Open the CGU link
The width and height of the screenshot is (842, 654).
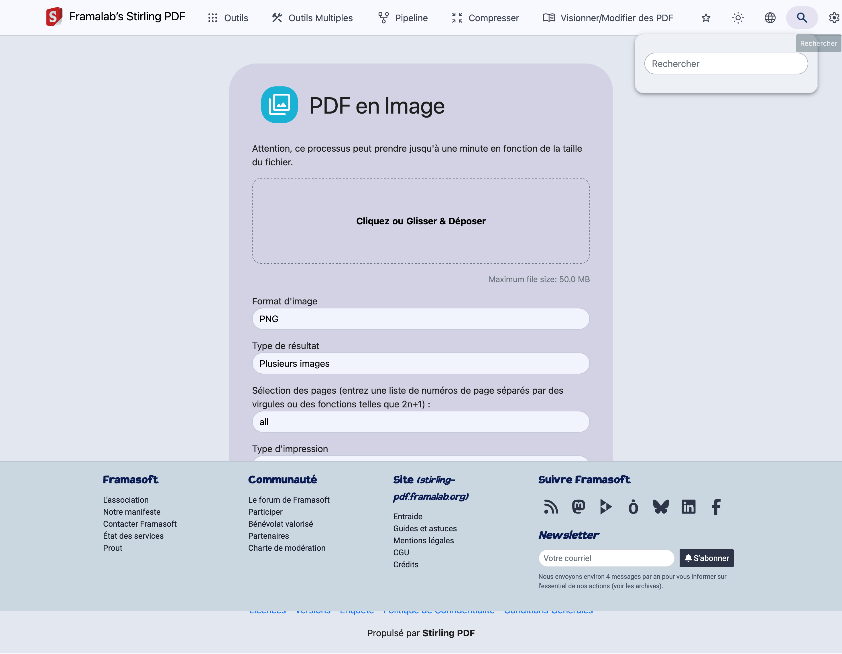[x=401, y=552]
